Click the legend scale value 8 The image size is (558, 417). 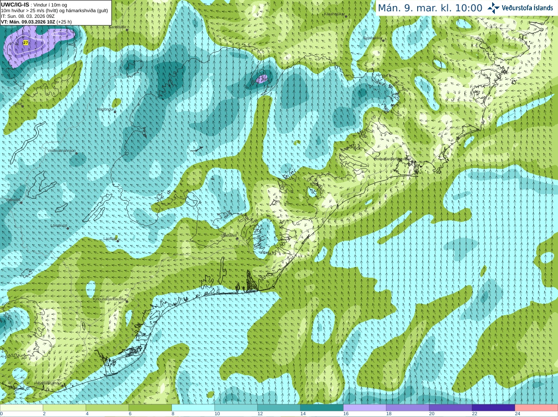(x=173, y=414)
